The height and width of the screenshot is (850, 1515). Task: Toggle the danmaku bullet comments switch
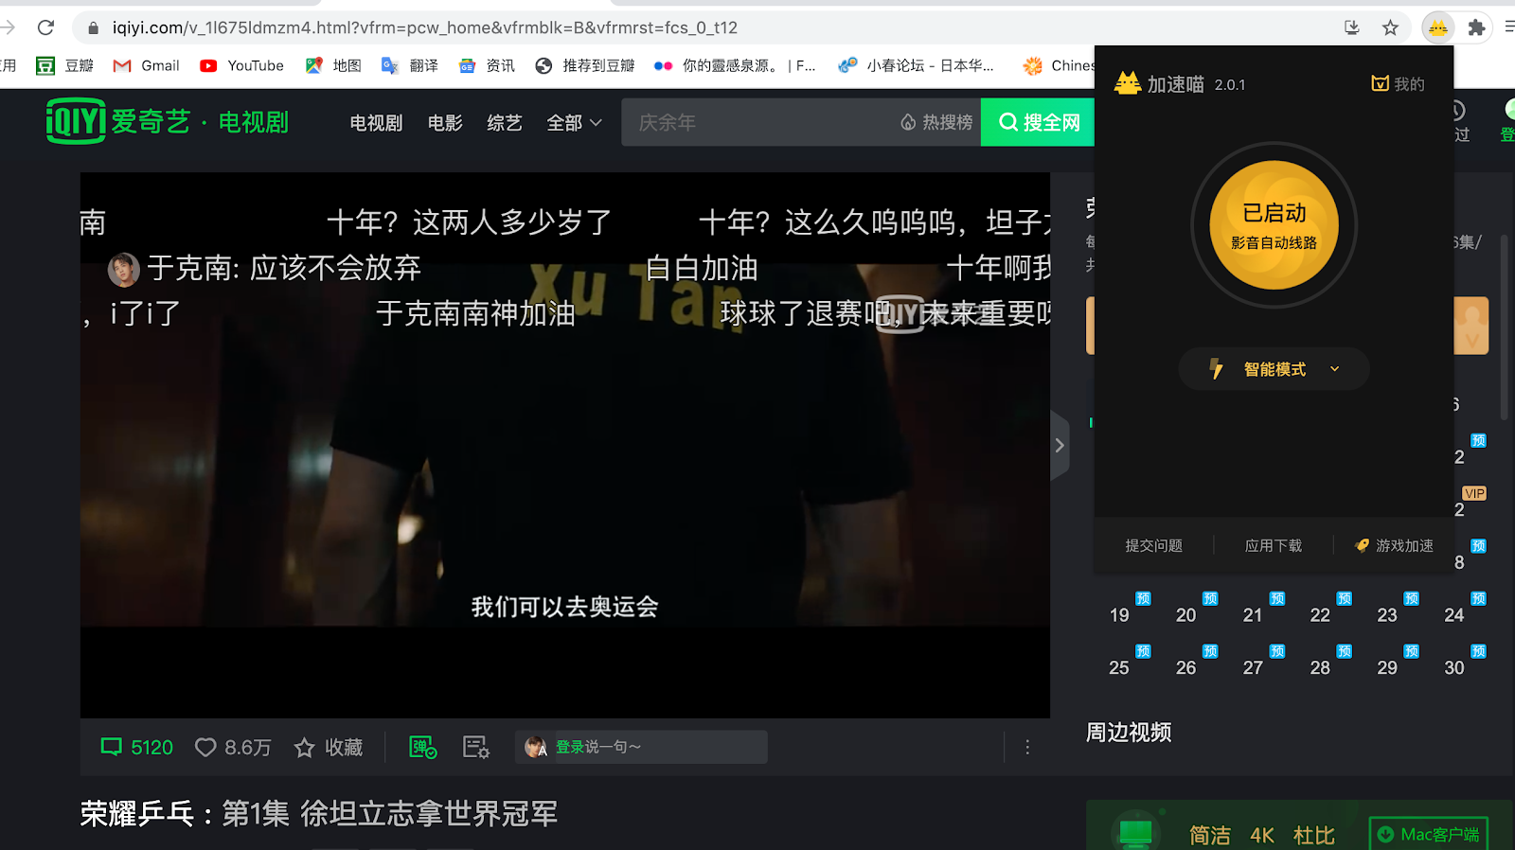(422, 748)
